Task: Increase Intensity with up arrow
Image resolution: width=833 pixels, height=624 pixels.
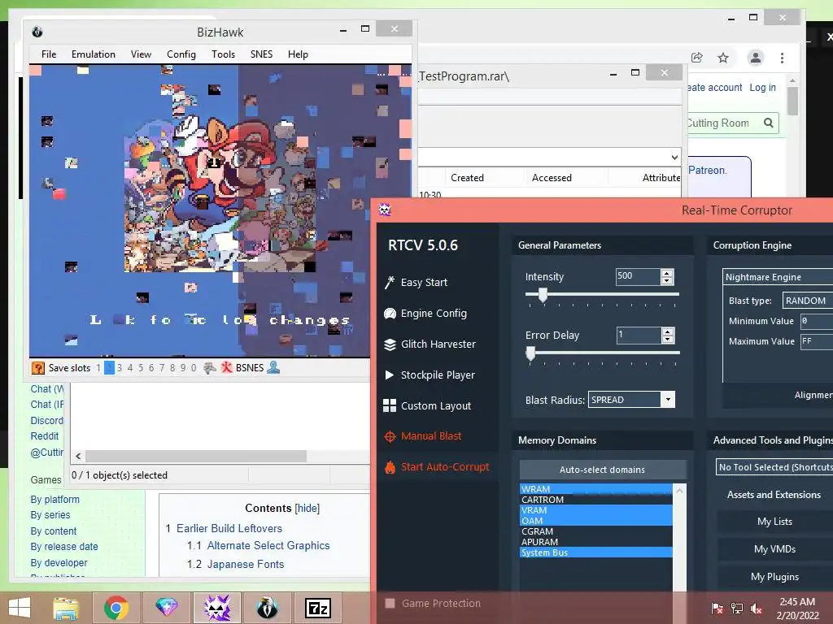Action: pos(667,273)
